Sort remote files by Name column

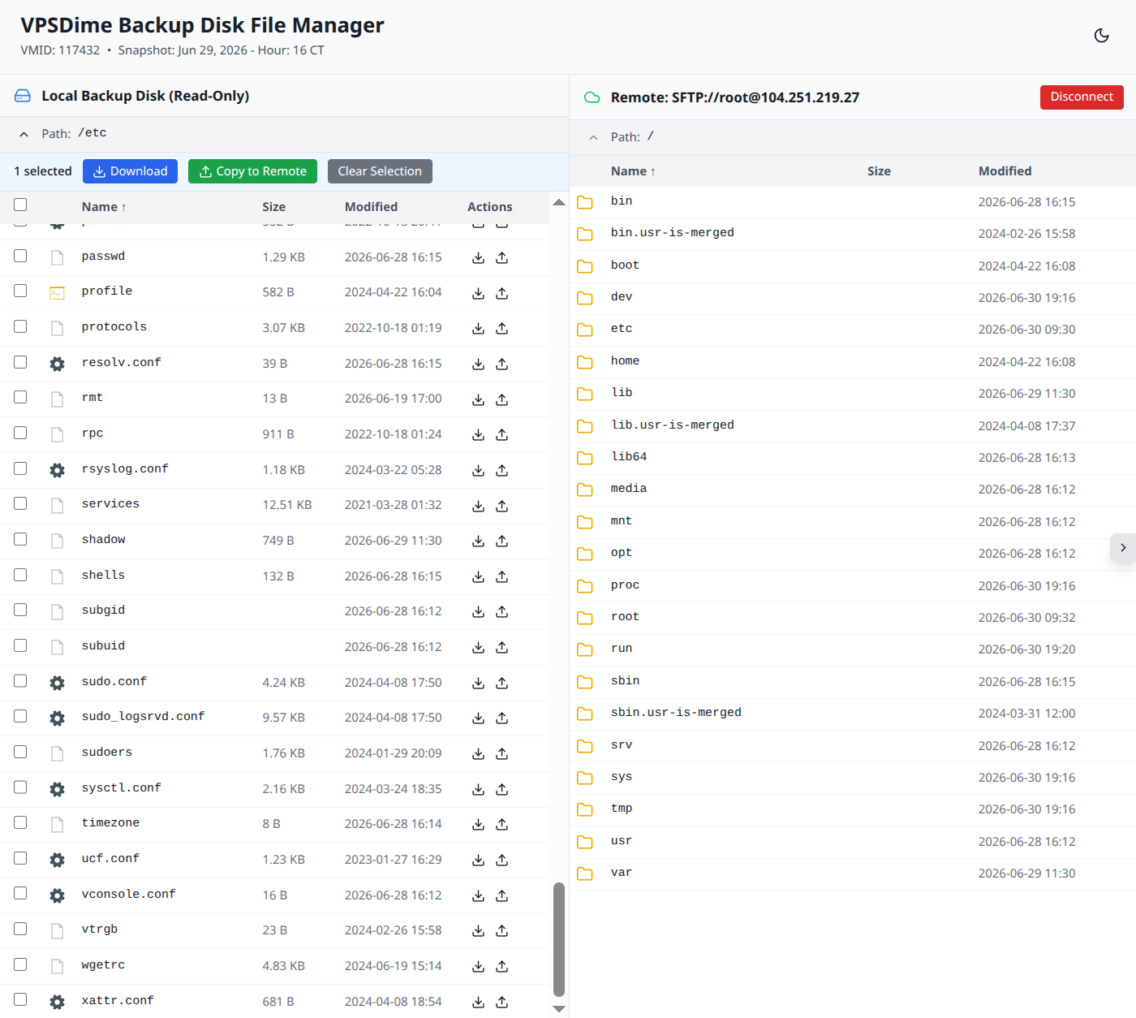pos(633,171)
